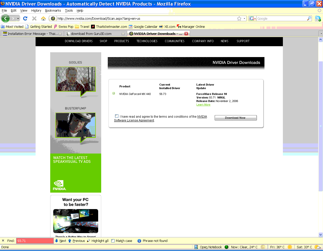The width and height of the screenshot is (323, 251).
Task: Click Open Notebook in the status bar
Action: pyautogui.click(x=208, y=247)
